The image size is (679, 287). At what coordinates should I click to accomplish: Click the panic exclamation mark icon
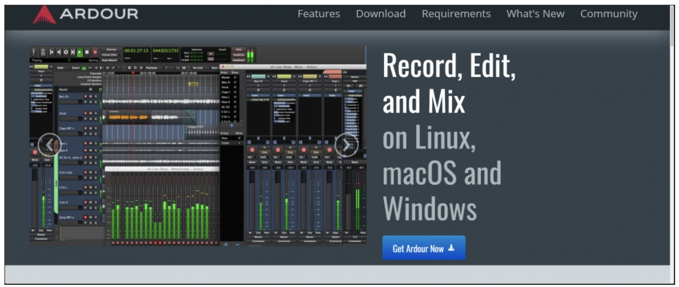(34, 52)
